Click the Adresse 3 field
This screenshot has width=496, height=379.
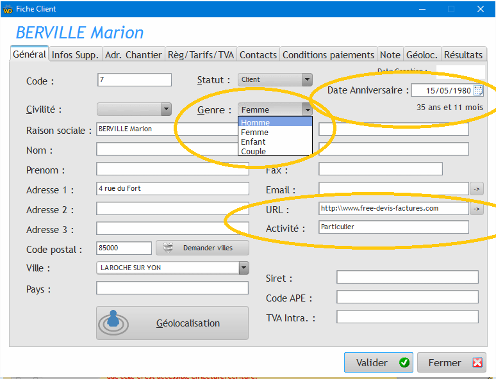[x=173, y=228]
